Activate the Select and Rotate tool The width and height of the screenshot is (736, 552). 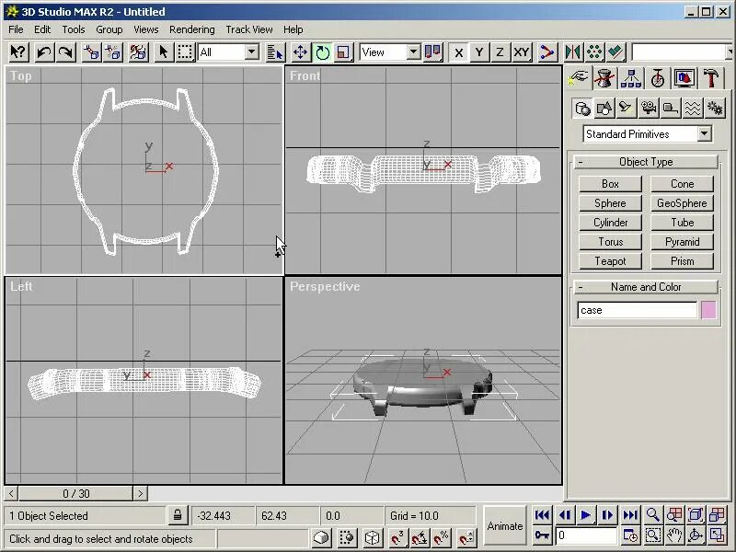click(x=323, y=52)
